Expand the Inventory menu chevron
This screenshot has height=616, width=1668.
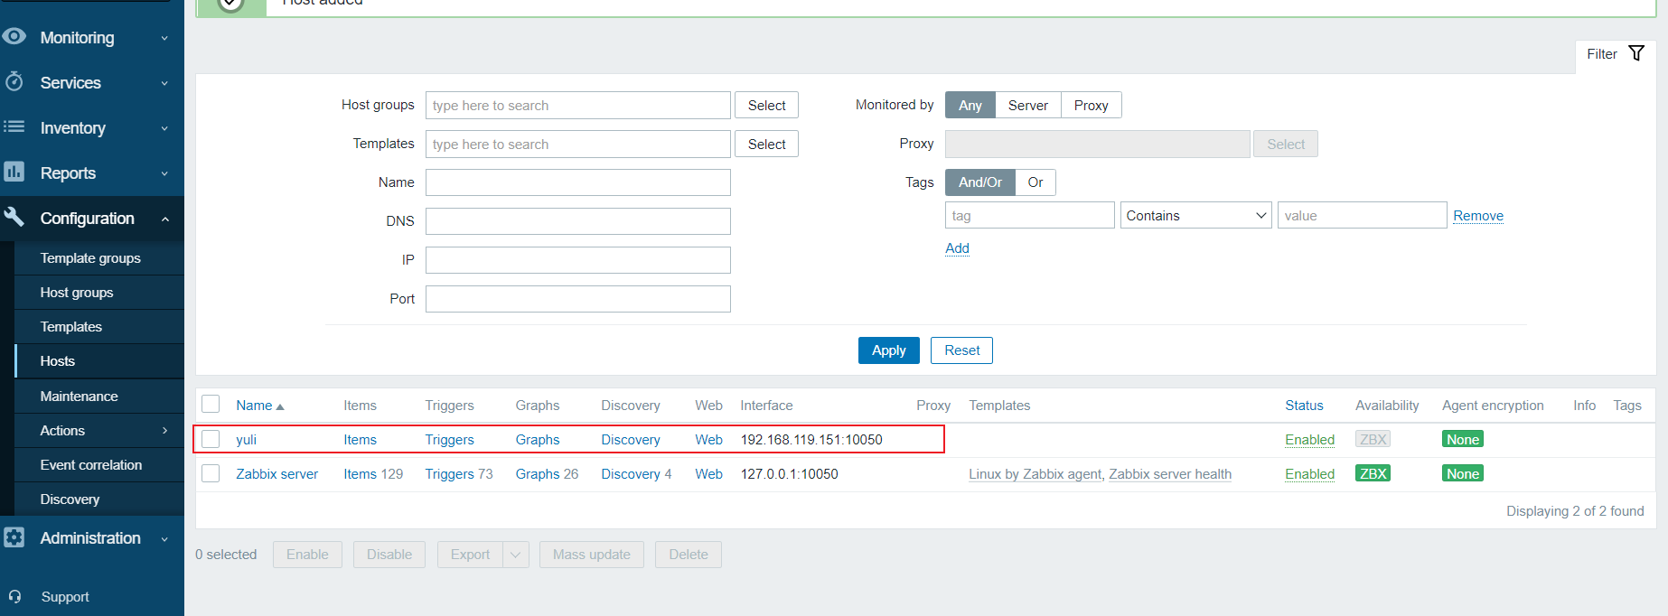(x=164, y=128)
